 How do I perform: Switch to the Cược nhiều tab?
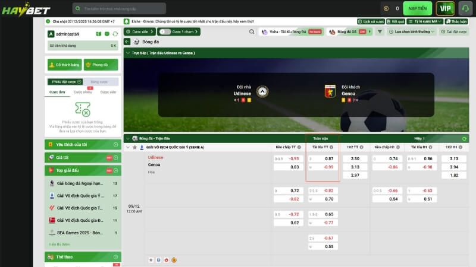click(x=82, y=93)
